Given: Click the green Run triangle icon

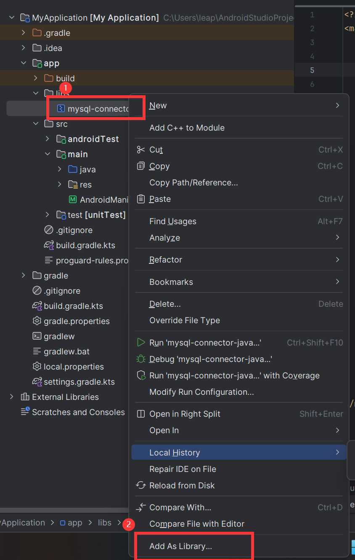Looking at the screenshot, I should click(x=141, y=343).
